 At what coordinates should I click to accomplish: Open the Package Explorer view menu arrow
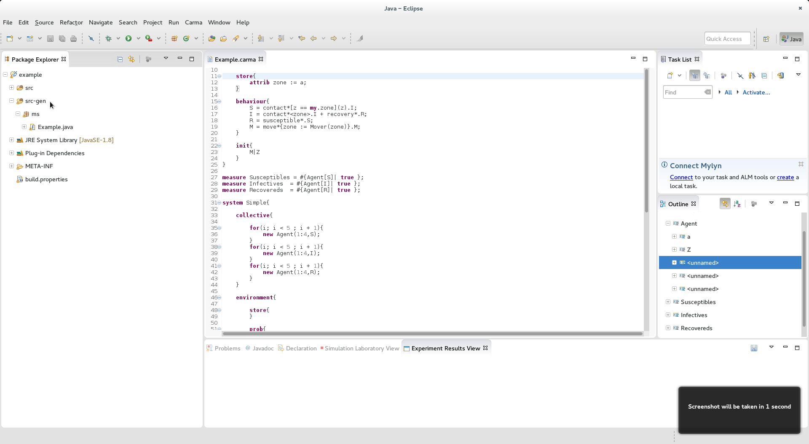166,58
